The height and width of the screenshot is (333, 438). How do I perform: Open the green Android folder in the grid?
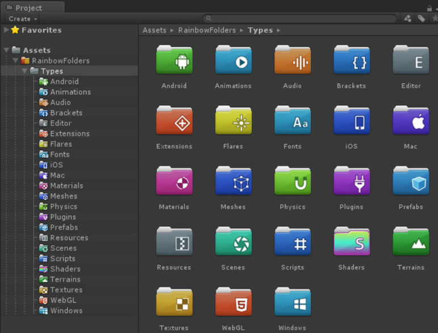pyautogui.click(x=174, y=60)
